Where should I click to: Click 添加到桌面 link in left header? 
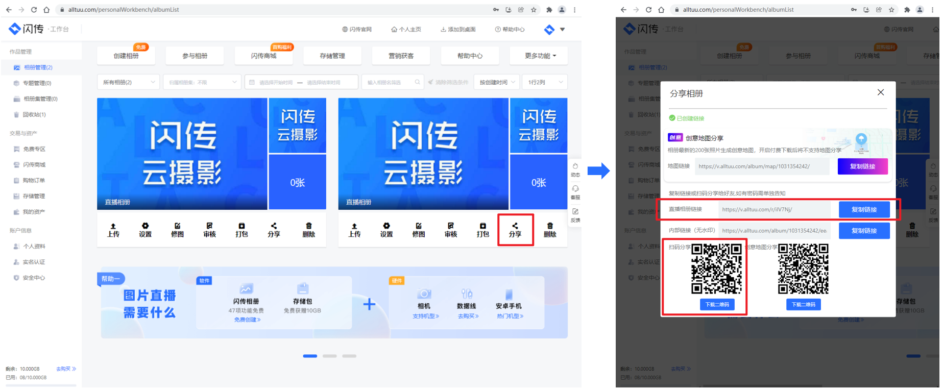click(x=458, y=30)
